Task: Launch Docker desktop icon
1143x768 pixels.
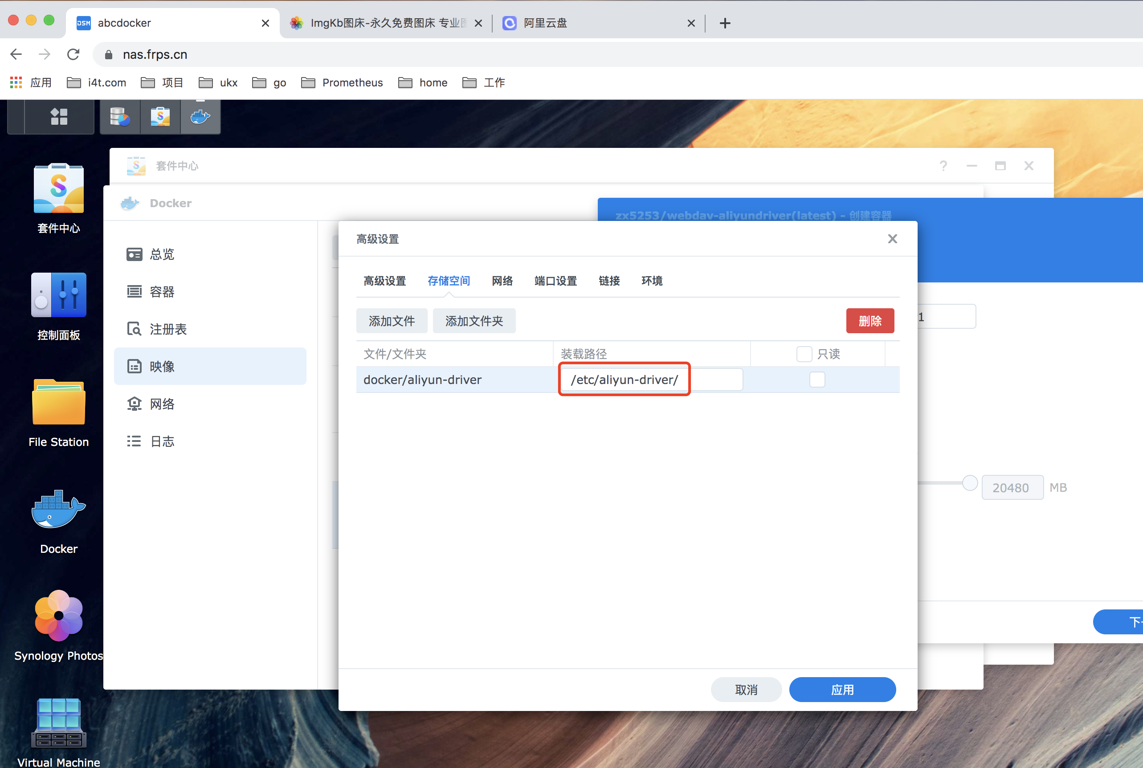Action: pos(59,521)
